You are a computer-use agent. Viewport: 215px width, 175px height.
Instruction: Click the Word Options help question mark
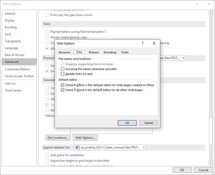(197, 4)
